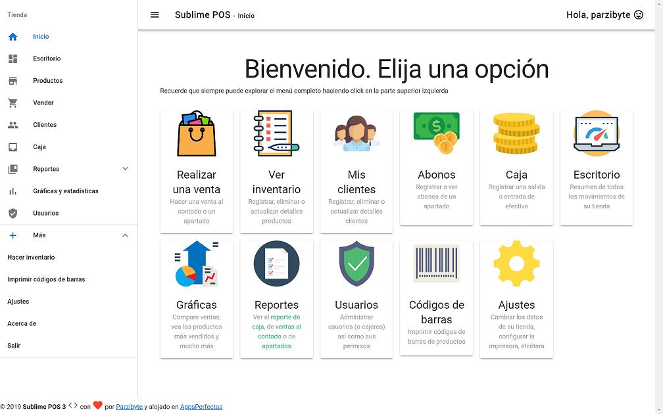
Task: Click the Ver inventario card title
Action: click(276, 182)
